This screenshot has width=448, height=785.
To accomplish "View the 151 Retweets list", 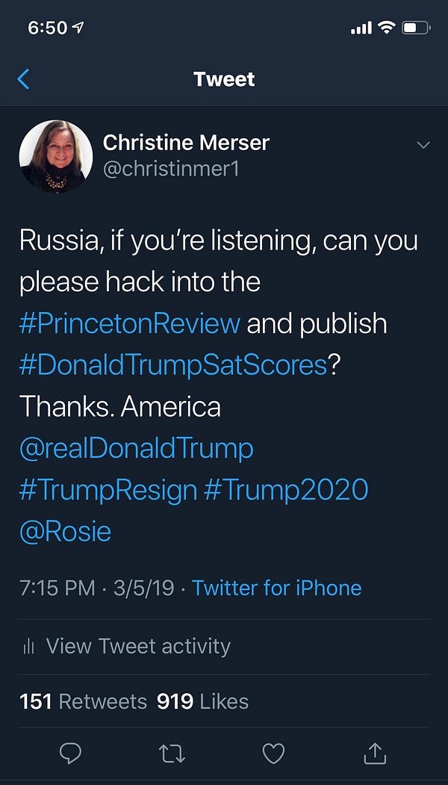I will [x=83, y=701].
